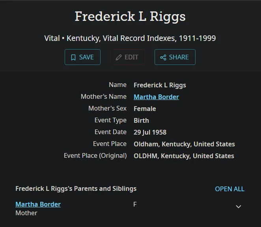This screenshot has height=227, width=261.
Task: Click the Oldham, Kentucky, United States value
Action: click(184, 144)
